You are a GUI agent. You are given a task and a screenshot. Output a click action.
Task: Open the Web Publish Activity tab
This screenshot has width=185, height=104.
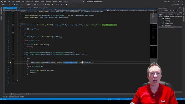coord(14,96)
